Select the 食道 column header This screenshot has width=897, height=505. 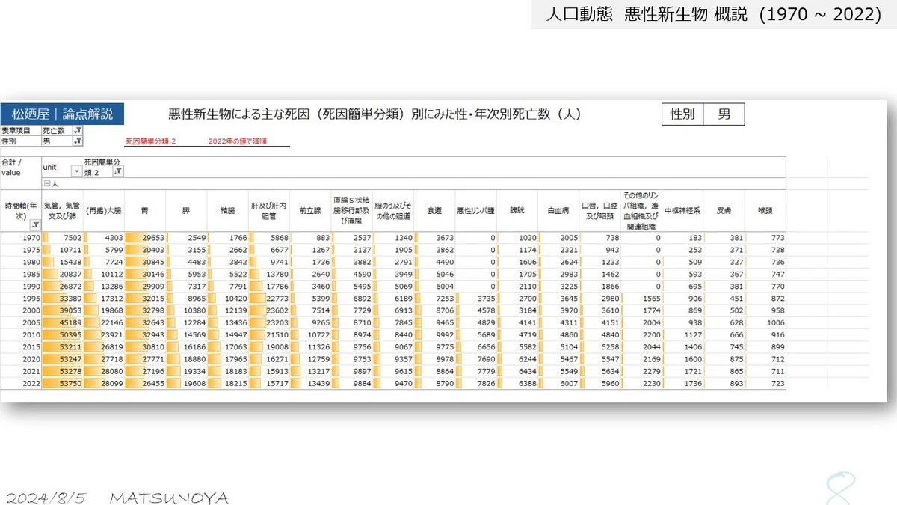[x=434, y=212]
